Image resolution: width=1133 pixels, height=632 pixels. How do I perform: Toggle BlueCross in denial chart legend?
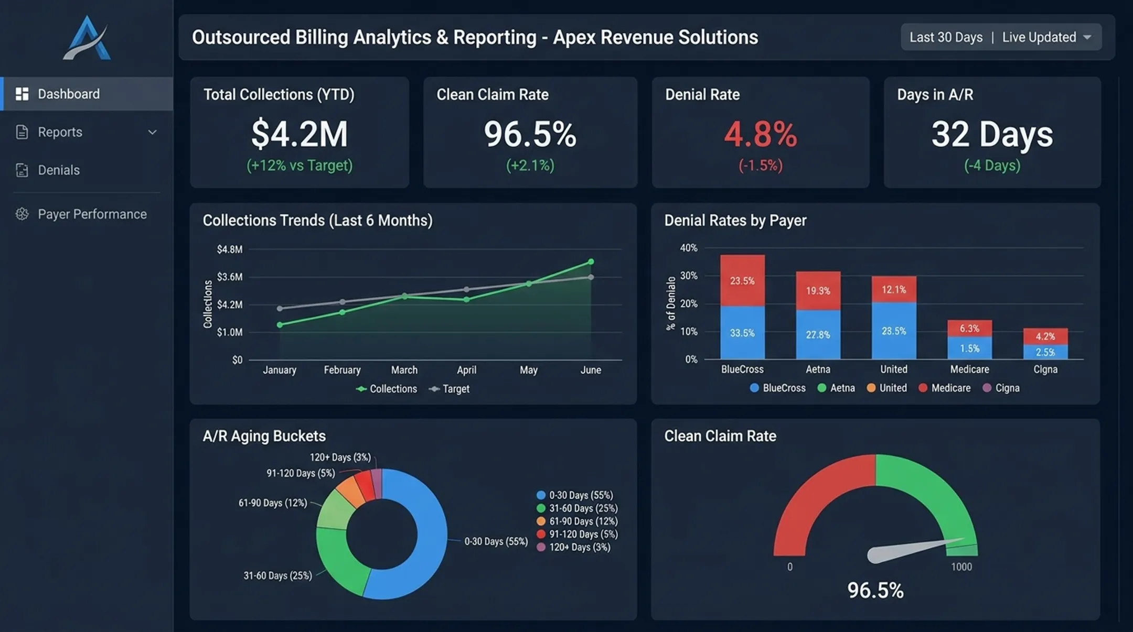(x=778, y=388)
